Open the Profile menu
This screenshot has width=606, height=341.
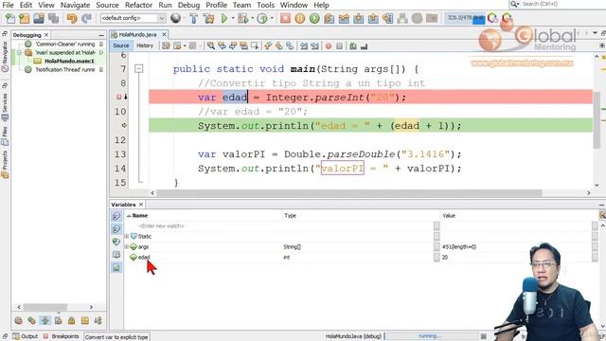click(216, 5)
